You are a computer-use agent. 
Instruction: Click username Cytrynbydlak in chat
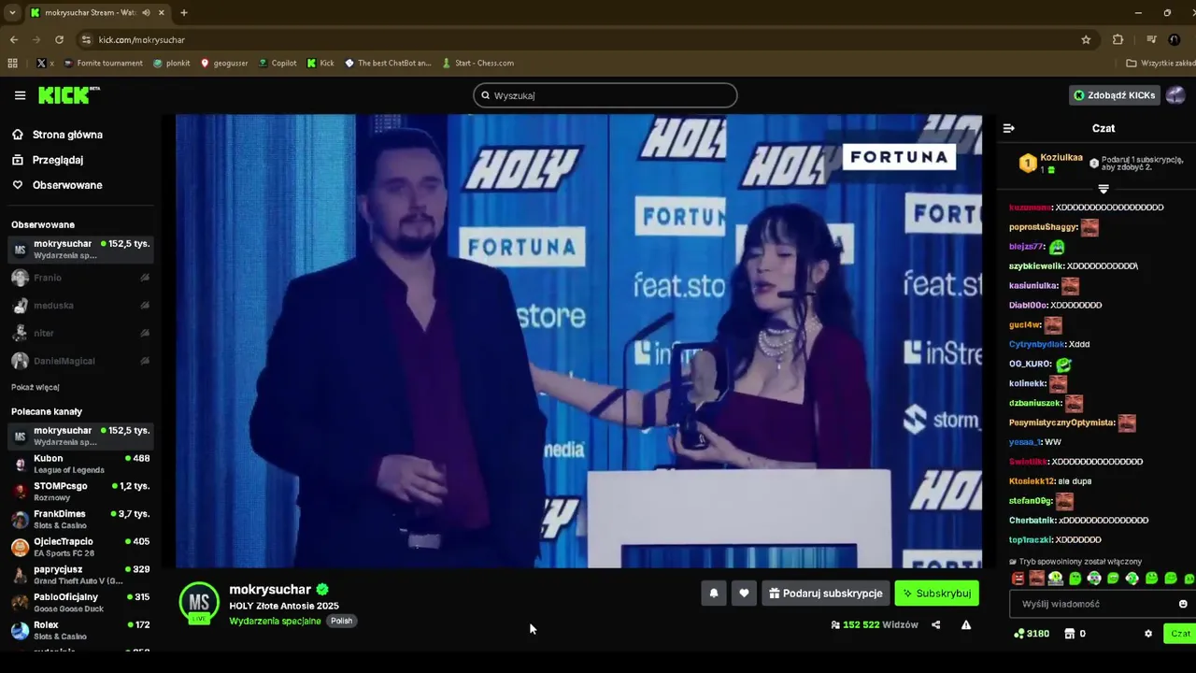[x=1037, y=344]
